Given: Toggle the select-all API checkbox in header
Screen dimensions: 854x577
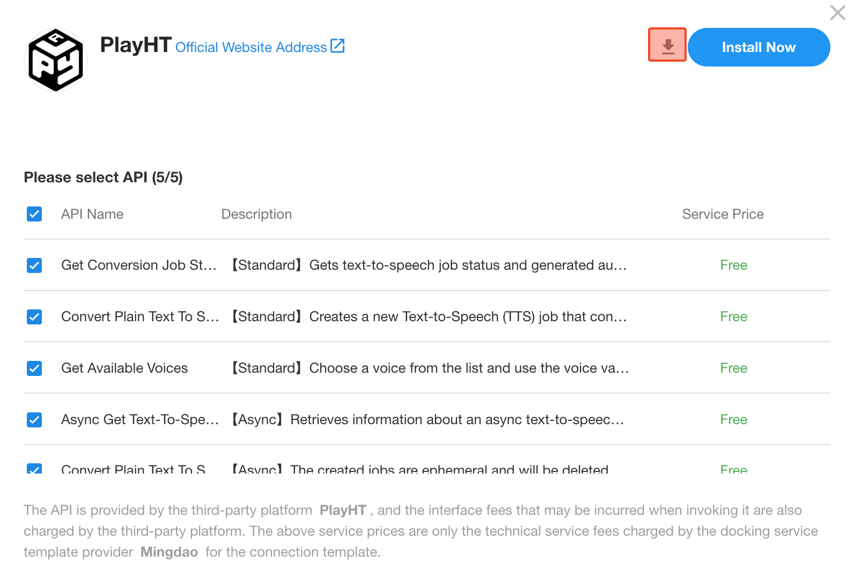Looking at the screenshot, I should point(34,214).
